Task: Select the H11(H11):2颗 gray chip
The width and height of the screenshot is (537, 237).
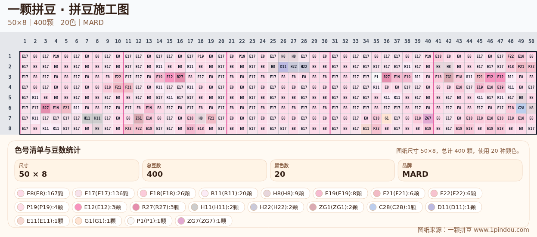Action: click(x=216, y=207)
